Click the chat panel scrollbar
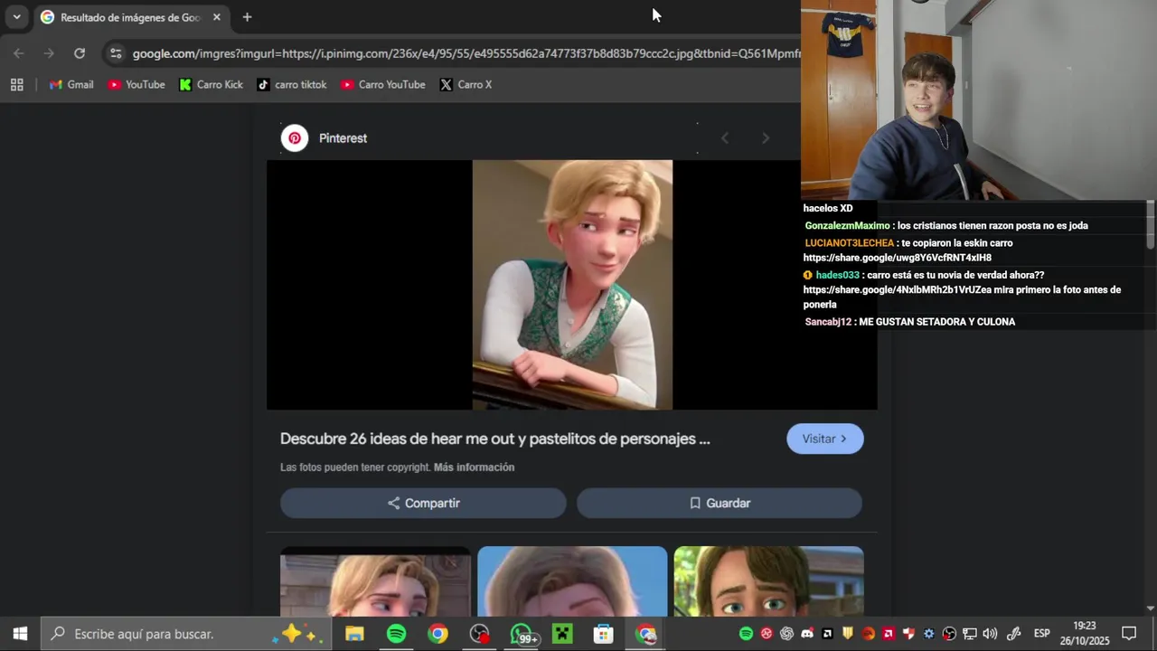The image size is (1157, 651). click(x=1150, y=224)
